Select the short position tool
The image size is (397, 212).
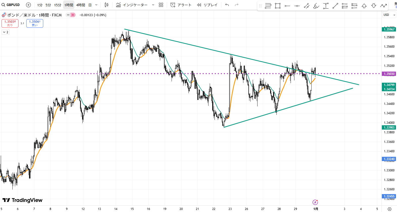pyautogui.click(x=355, y=6)
